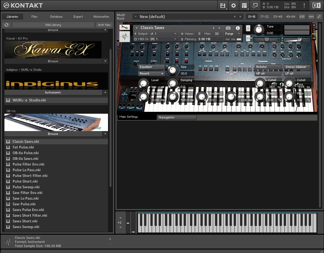324x253 pixels.
Task: Click waveform icon under the wrench
Action: coord(124,37)
